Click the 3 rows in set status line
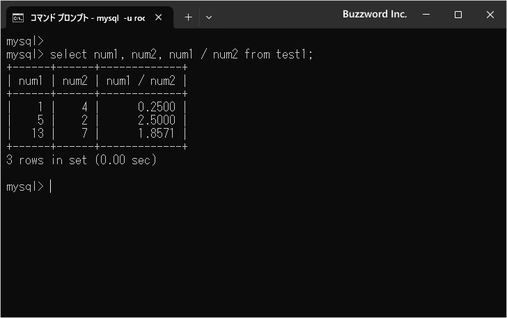Image resolution: width=507 pixels, height=318 pixels. pos(81,160)
